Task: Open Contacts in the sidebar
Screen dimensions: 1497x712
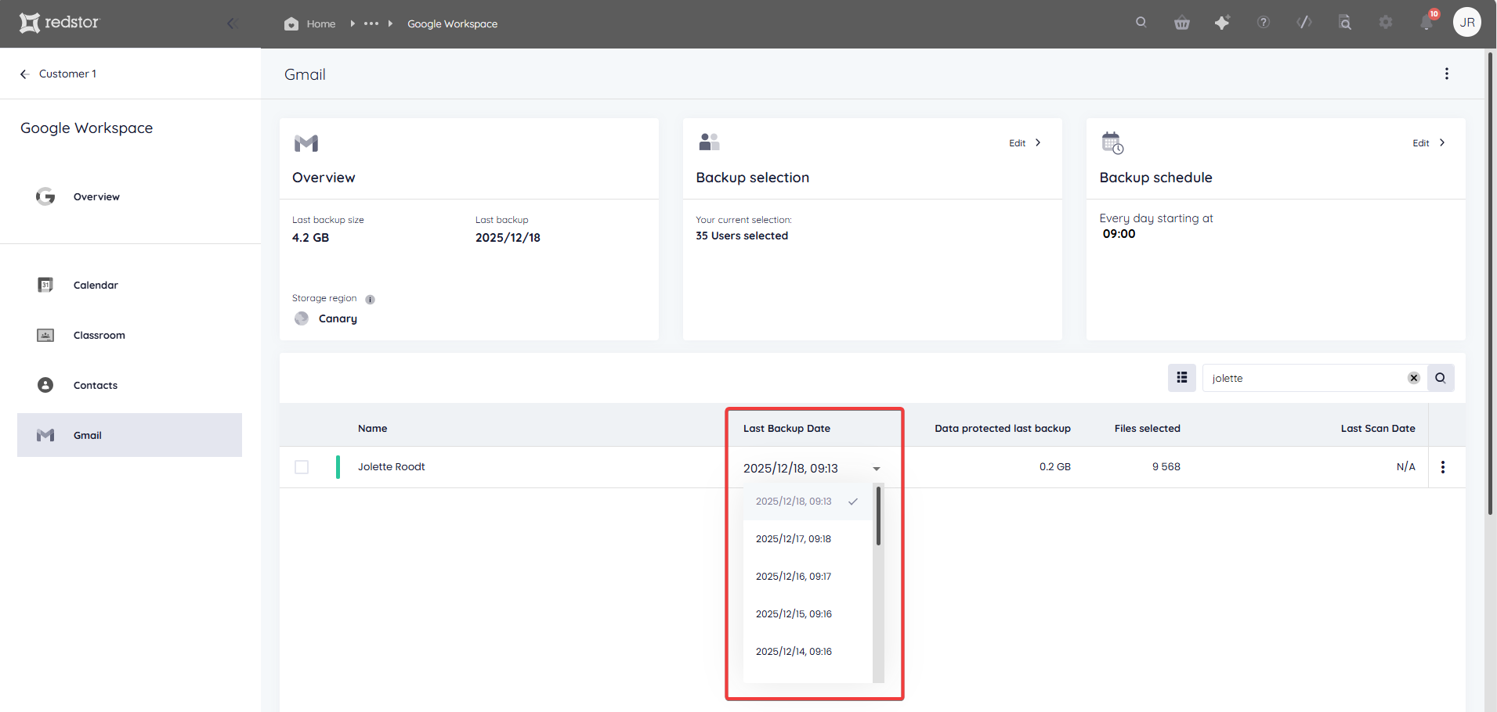Action: (129, 386)
